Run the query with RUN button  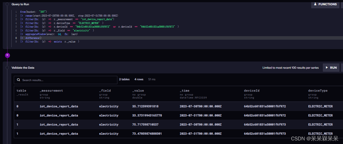331,68
